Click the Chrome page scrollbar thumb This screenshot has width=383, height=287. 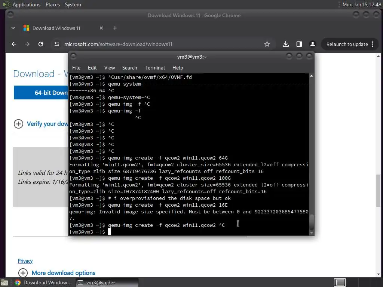(379, 190)
